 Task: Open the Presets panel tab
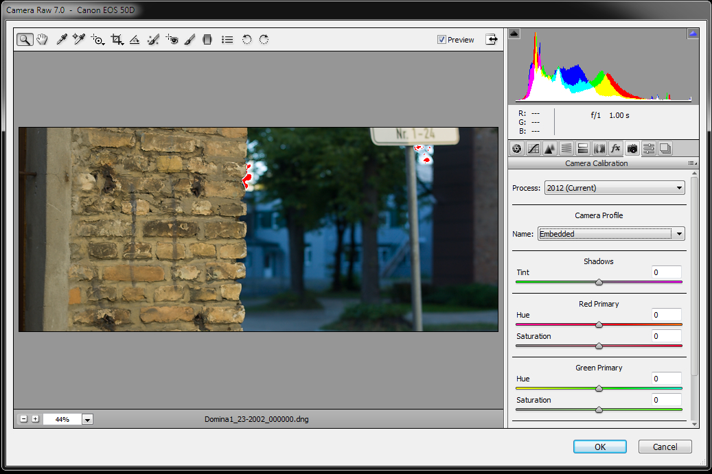tap(649, 148)
